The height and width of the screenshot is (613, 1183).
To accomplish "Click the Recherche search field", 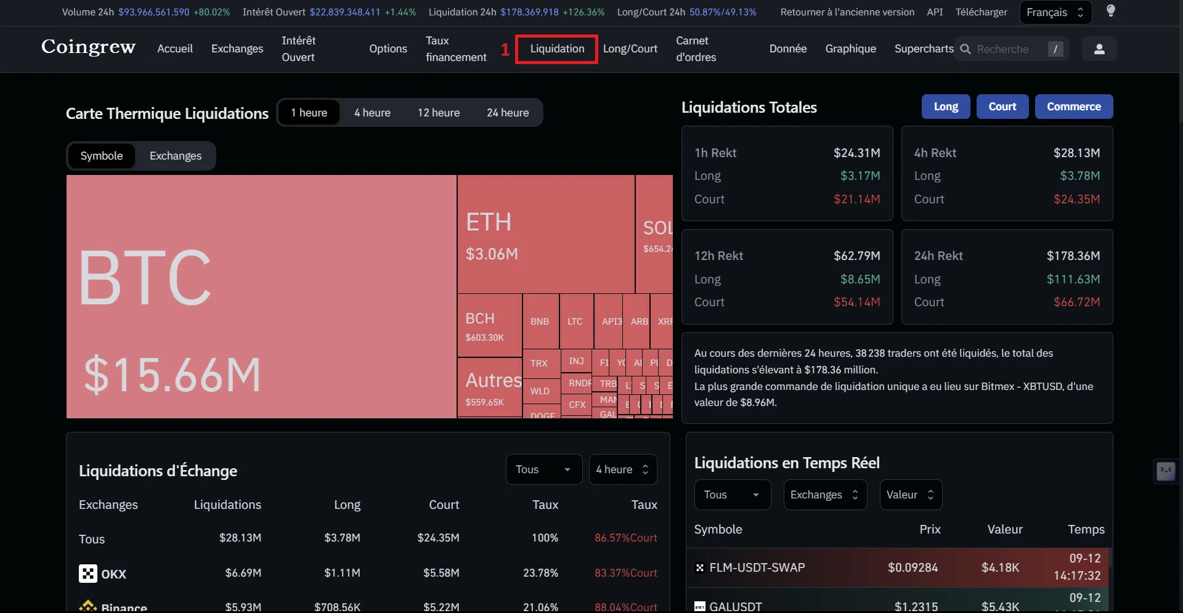I will [1010, 49].
